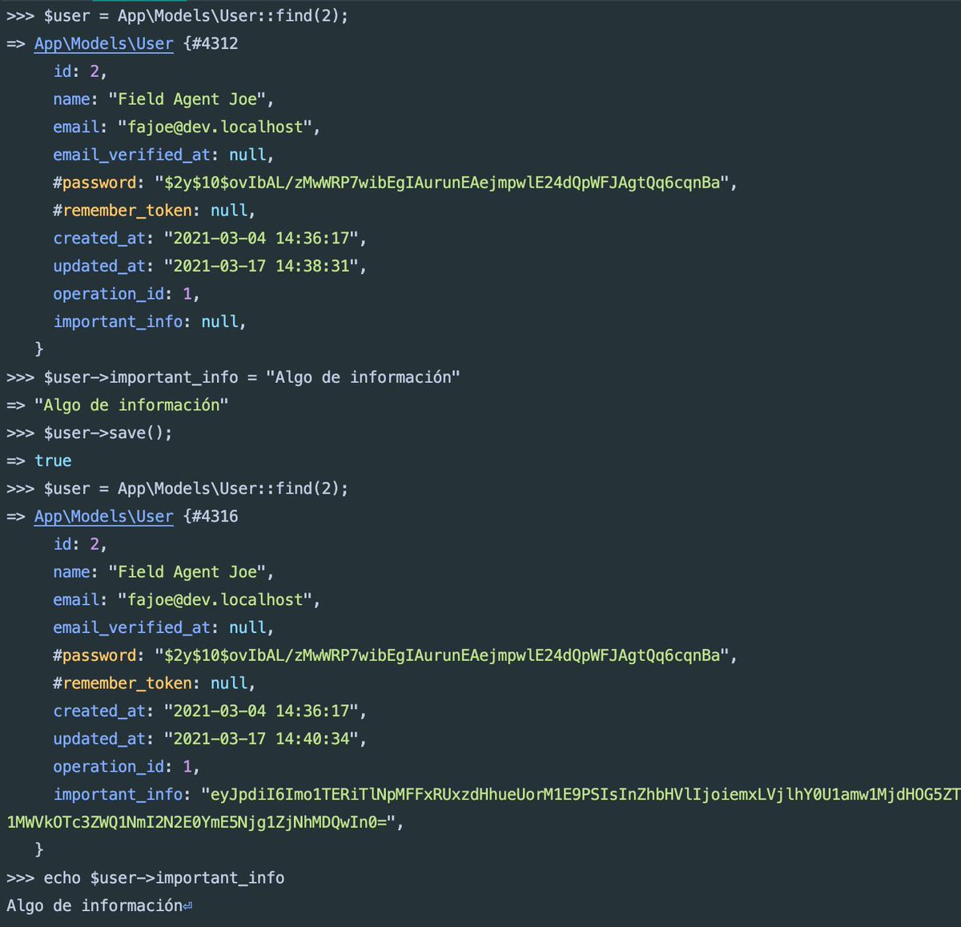The height and width of the screenshot is (927, 961).
Task: Click 'name: "Field Agent Joe"' in object #4316
Action: (163, 572)
